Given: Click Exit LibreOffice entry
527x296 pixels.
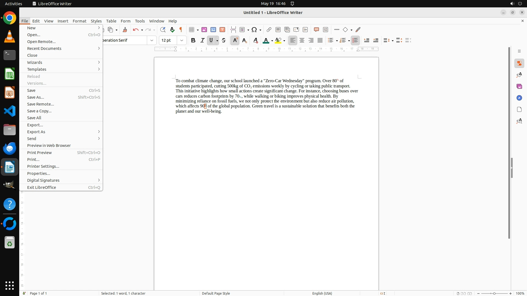Looking at the screenshot, I should click(41, 187).
